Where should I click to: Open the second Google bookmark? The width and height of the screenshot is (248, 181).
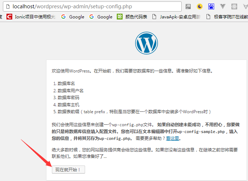tap(101, 17)
